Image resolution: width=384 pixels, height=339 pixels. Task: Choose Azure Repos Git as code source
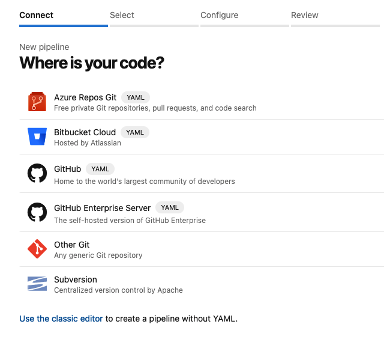pyautogui.click(x=85, y=97)
